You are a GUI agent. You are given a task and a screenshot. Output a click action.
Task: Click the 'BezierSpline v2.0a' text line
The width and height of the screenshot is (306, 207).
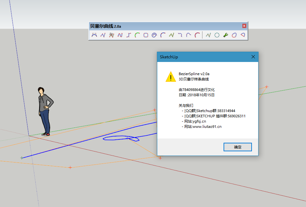(x=194, y=74)
